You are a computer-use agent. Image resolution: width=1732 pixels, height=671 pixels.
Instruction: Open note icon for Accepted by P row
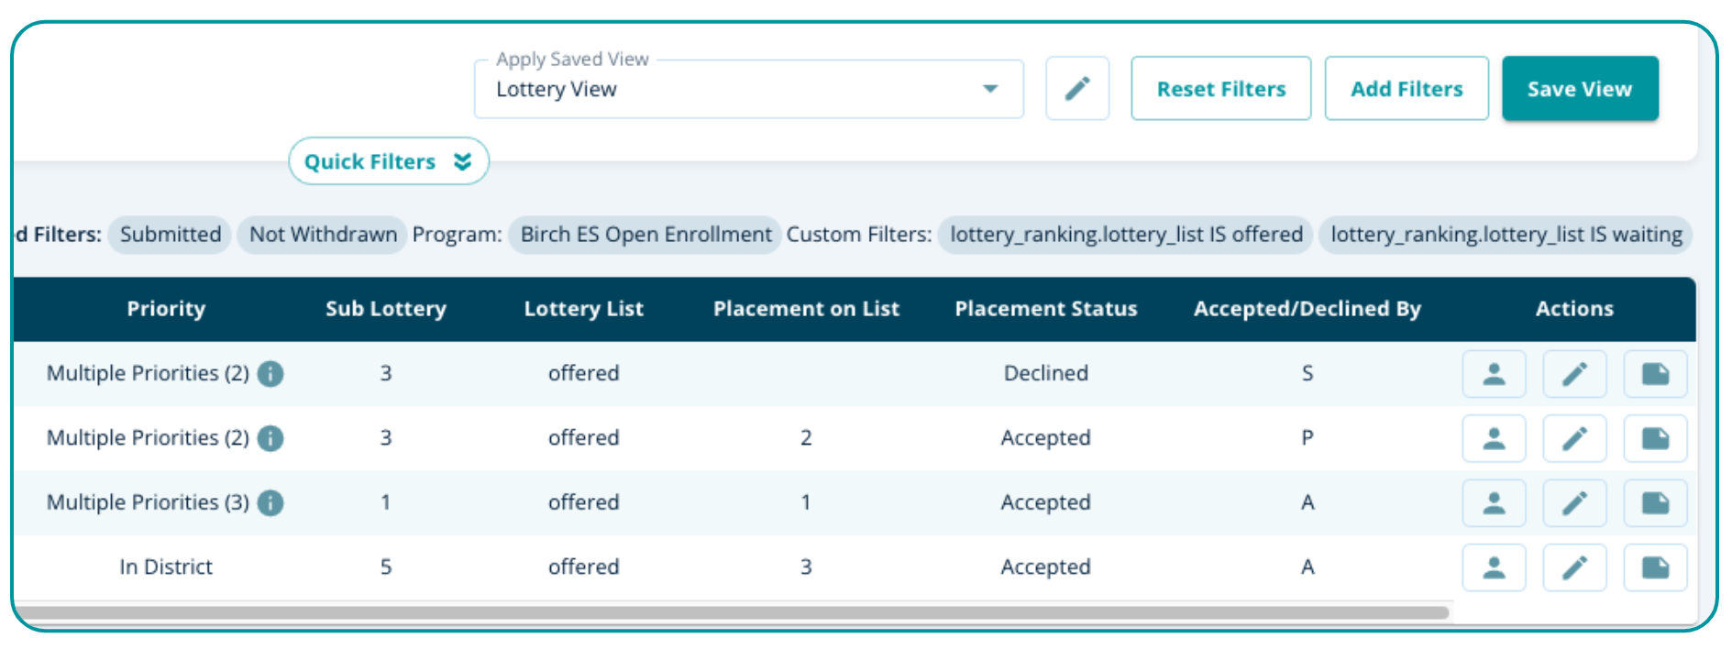(1654, 438)
